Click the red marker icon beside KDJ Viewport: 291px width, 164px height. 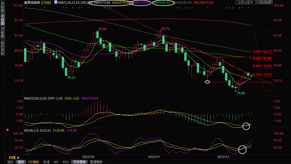(8, 130)
